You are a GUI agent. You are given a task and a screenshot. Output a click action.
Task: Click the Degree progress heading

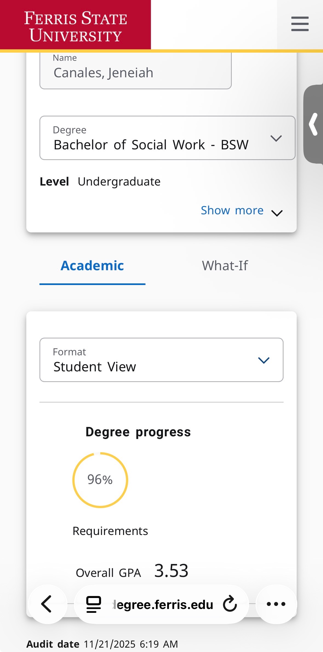[x=138, y=432]
